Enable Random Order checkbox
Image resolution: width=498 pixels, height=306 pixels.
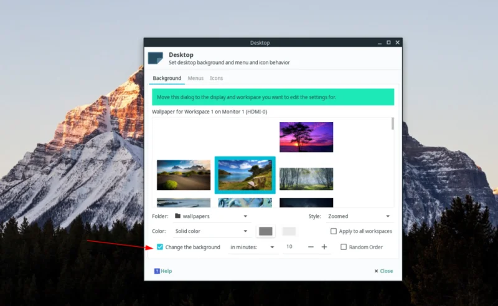click(x=344, y=247)
